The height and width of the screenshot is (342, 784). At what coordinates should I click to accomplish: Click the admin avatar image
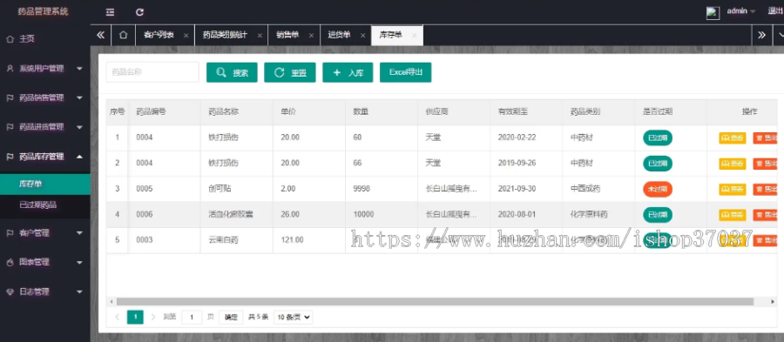(713, 12)
